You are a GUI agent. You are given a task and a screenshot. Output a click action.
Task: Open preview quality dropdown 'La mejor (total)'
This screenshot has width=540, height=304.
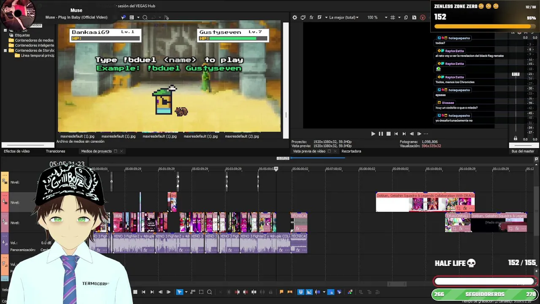pyautogui.click(x=344, y=17)
